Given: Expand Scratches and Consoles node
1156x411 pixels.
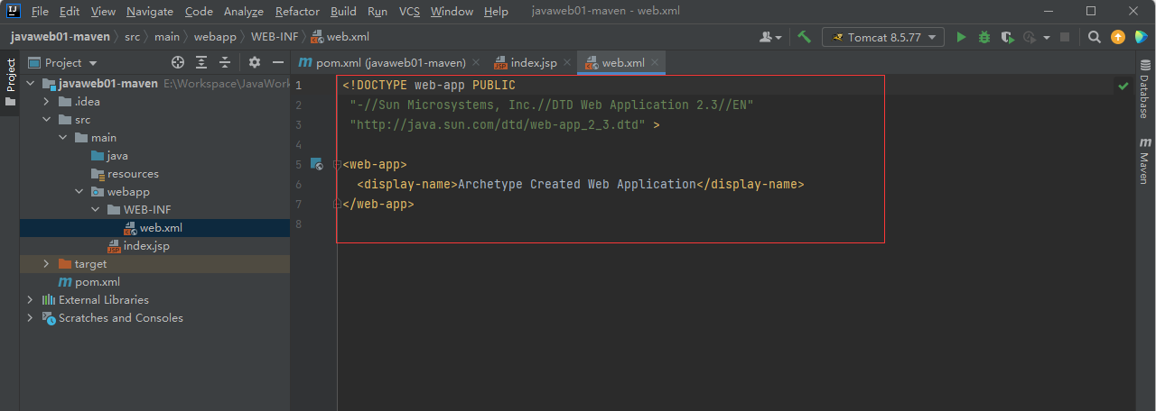Looking at the screenshot, I should pos(31,318).
